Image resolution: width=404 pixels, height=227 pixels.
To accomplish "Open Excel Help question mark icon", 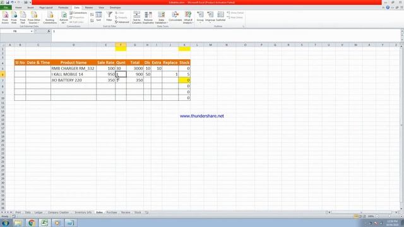I will tap(388, 8).
